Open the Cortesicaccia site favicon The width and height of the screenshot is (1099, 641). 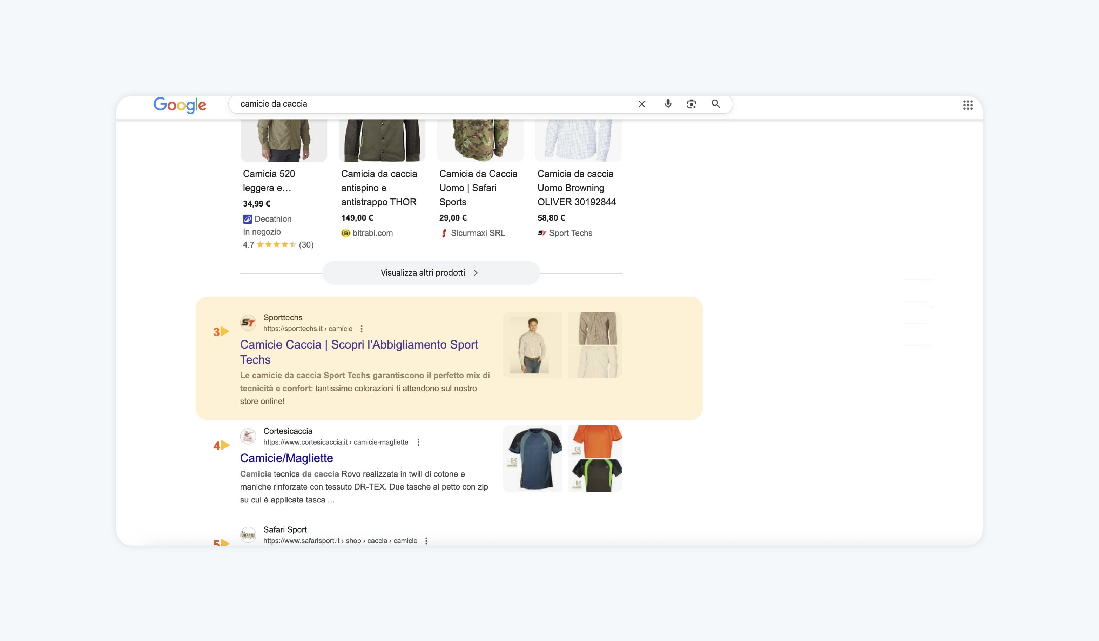pos(248,436)
